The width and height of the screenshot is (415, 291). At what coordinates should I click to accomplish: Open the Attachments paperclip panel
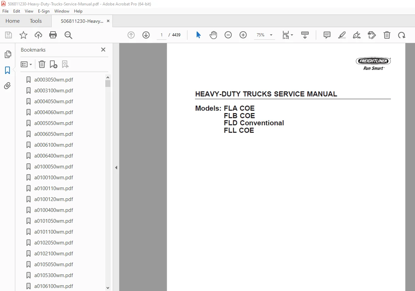(7, 86)
